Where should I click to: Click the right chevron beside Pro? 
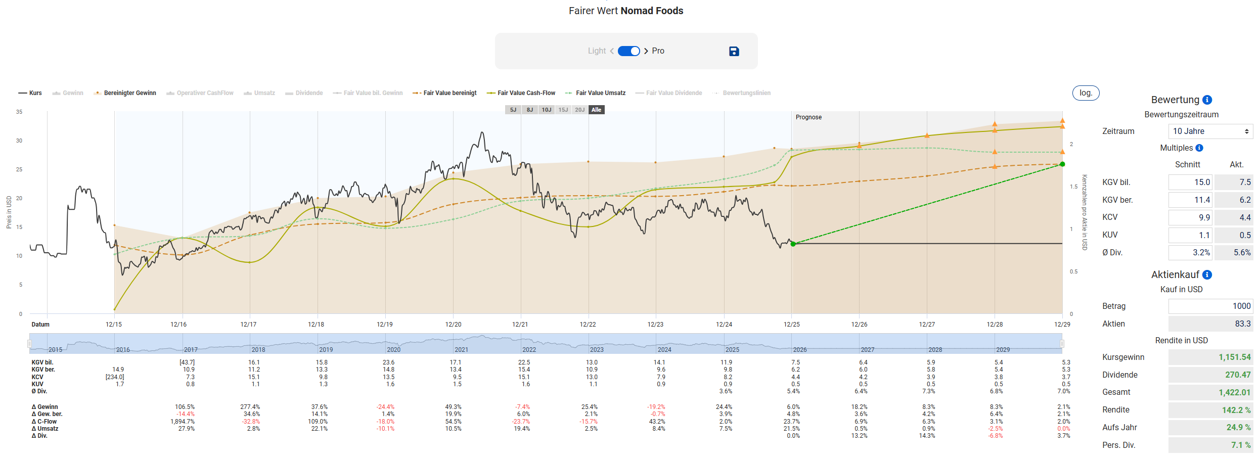click(x=646, y=51)
